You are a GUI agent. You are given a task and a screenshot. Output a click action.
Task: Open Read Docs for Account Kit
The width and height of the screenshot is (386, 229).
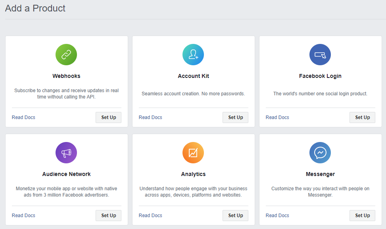[150, 117]
